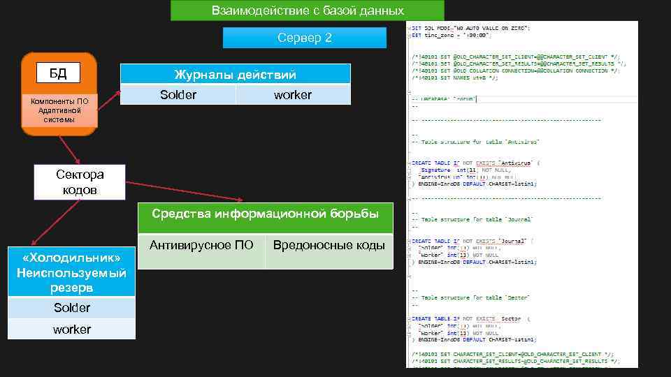Select 'Solder' cell under Журналы действий

[x=178, y=94]
